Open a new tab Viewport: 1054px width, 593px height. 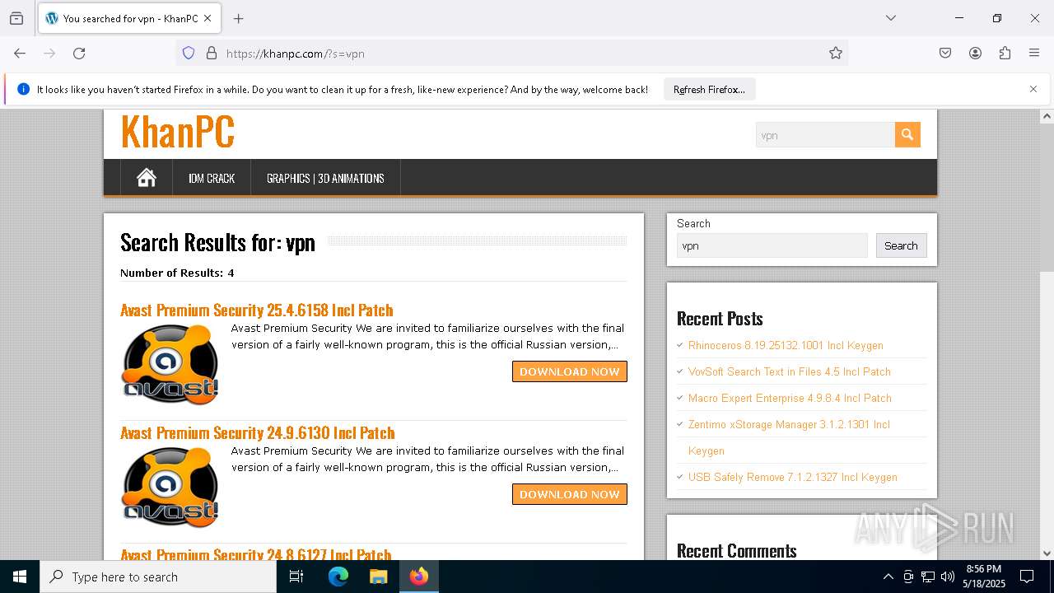[238, 18]
